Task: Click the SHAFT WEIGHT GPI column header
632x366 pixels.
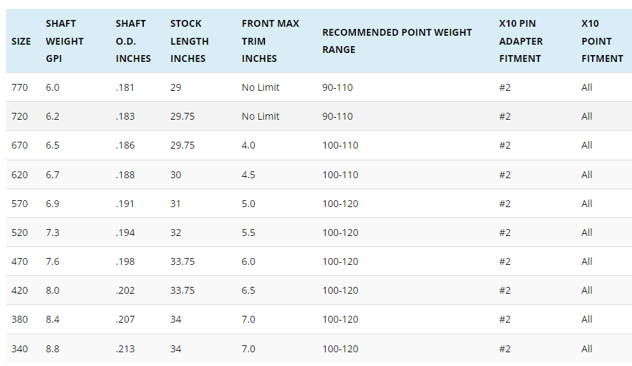Action: click(65, 41)
